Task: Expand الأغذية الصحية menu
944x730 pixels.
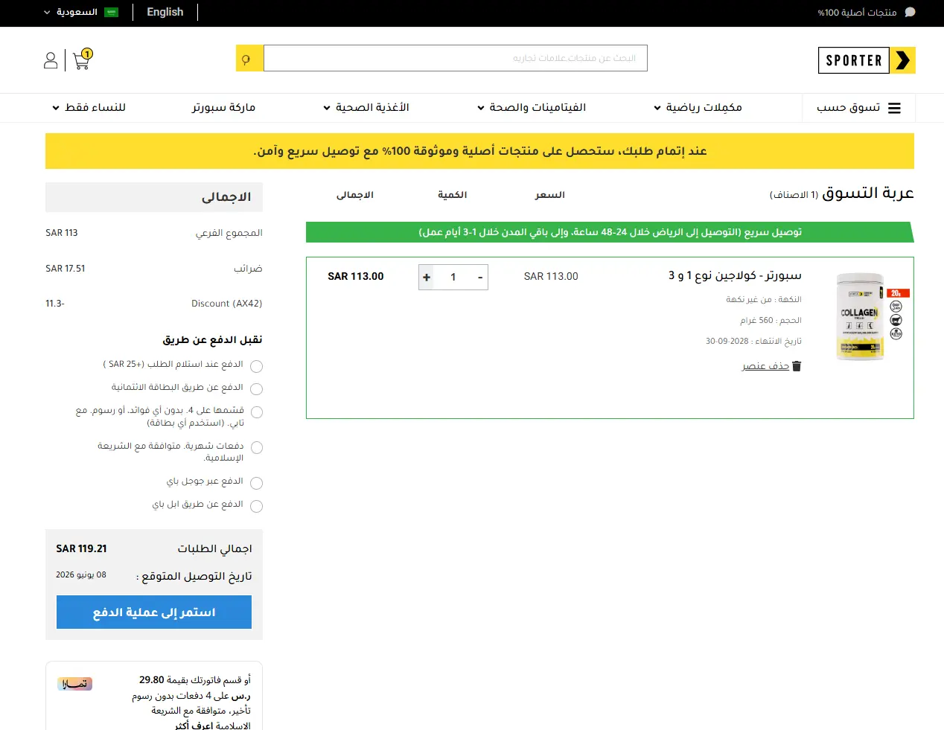Action: (x=366, y=108)
